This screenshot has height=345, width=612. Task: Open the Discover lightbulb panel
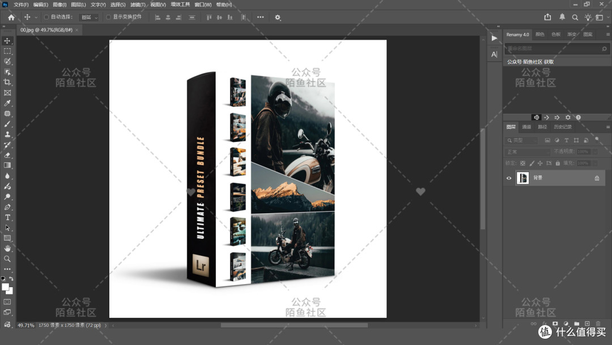pyautogui.click(x=588, y=17)
